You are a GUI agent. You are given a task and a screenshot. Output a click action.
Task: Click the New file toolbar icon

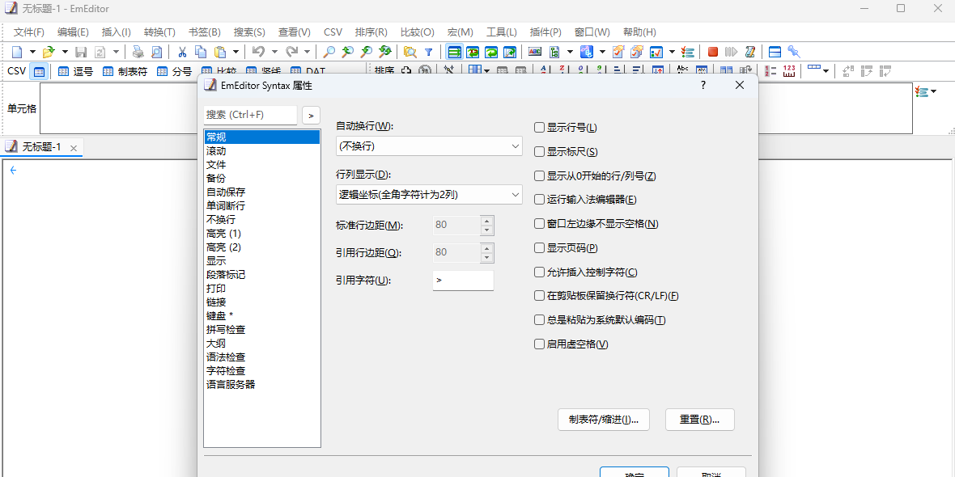tap(17, 52)
